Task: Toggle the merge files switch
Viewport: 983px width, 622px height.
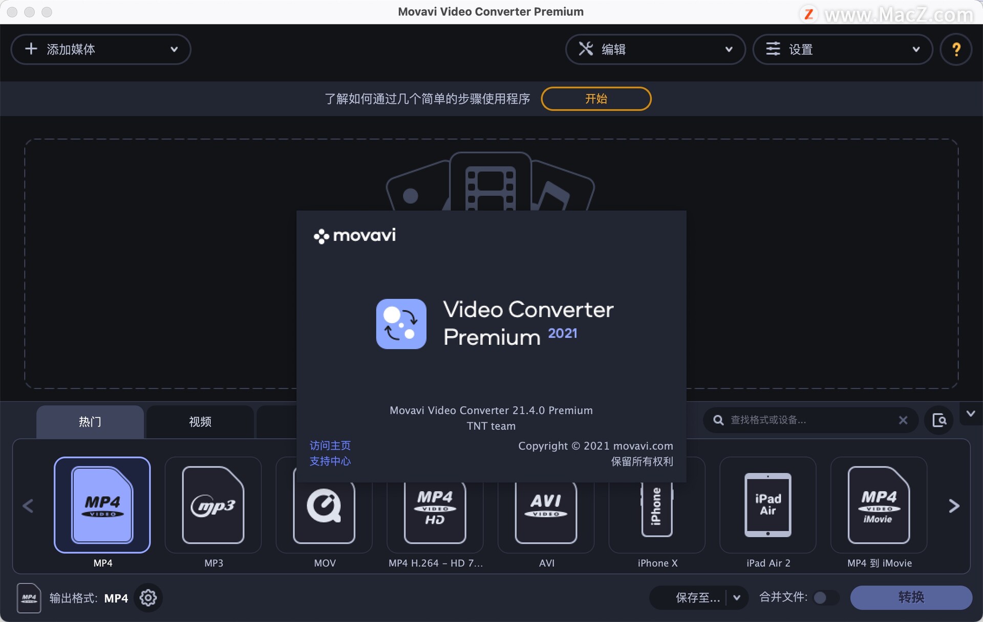Action: 826,597
